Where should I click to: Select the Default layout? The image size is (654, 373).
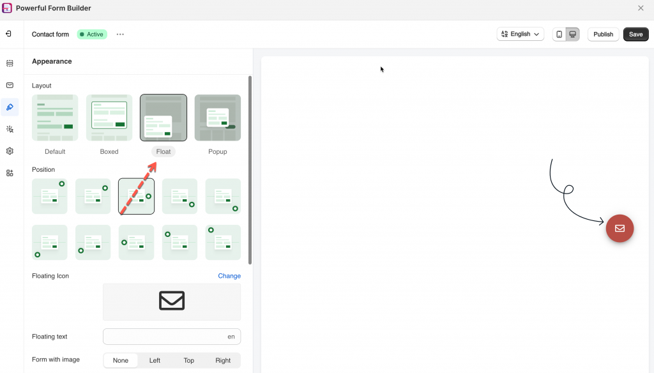55,118
